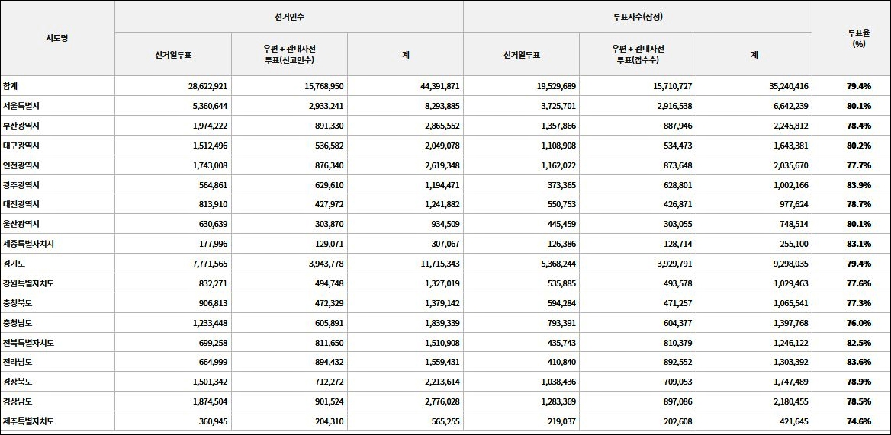Click the 우편 + 관내사전 투표(신고인수) header

[289, 54]
